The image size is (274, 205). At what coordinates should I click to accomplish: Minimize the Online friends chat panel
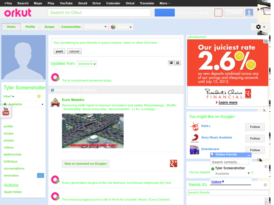[249, 155]
